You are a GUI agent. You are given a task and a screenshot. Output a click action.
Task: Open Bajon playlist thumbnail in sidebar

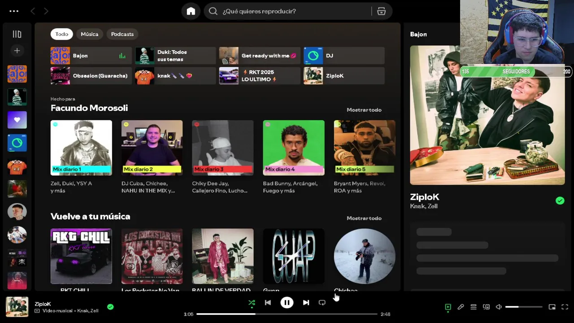click(x=17, y=74)
